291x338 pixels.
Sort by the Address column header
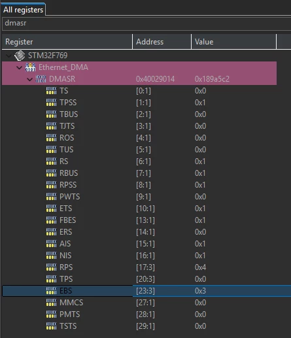162,42
